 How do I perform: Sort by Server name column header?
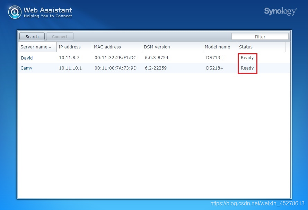(x=37, y=47)
